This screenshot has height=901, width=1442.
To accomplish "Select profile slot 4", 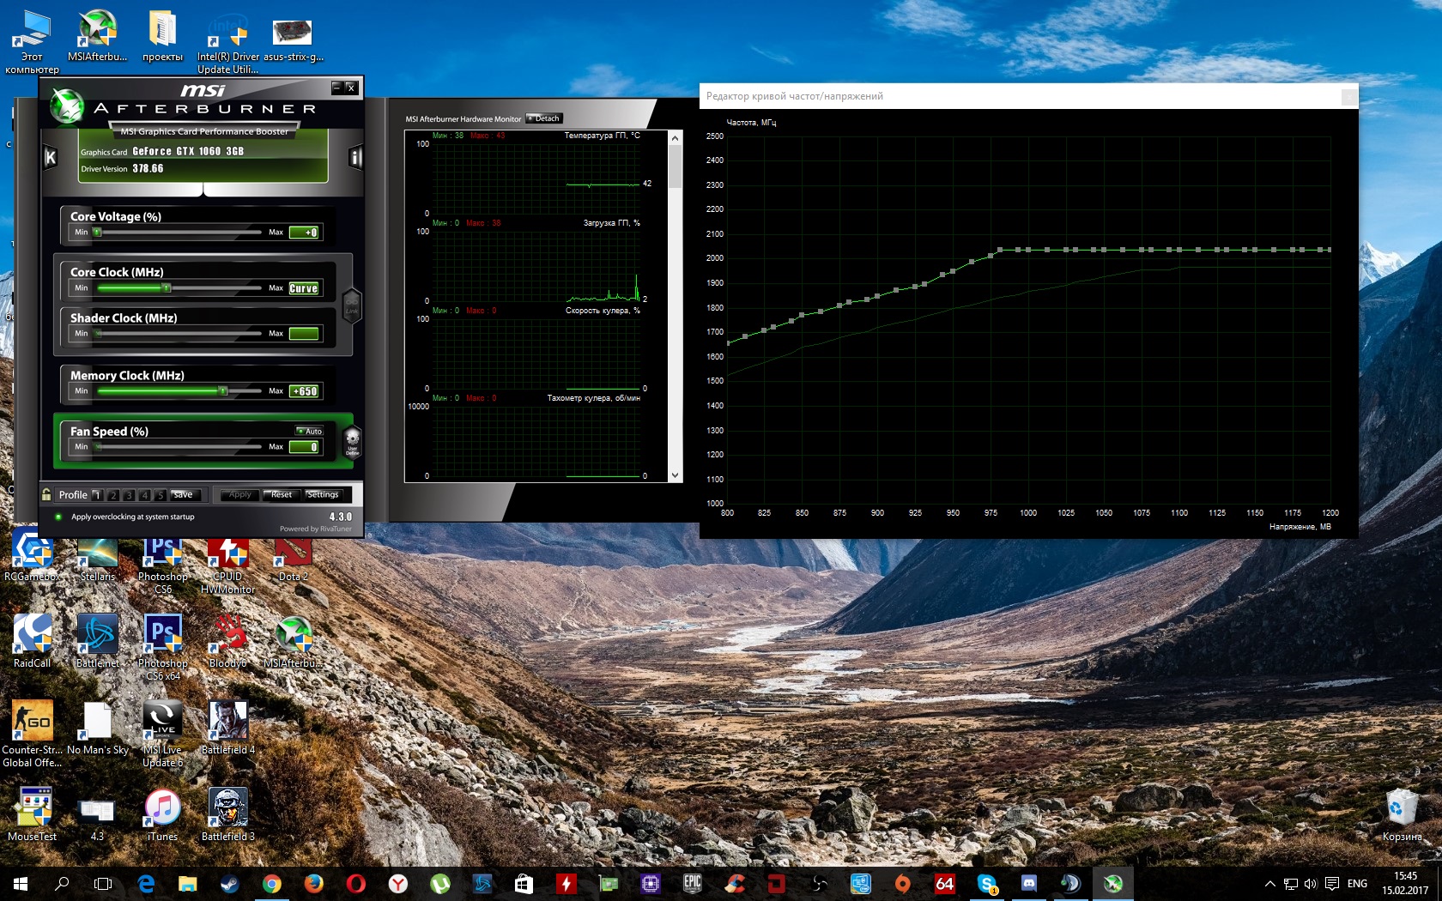I will pyautogui.click(x=144, y=495).
